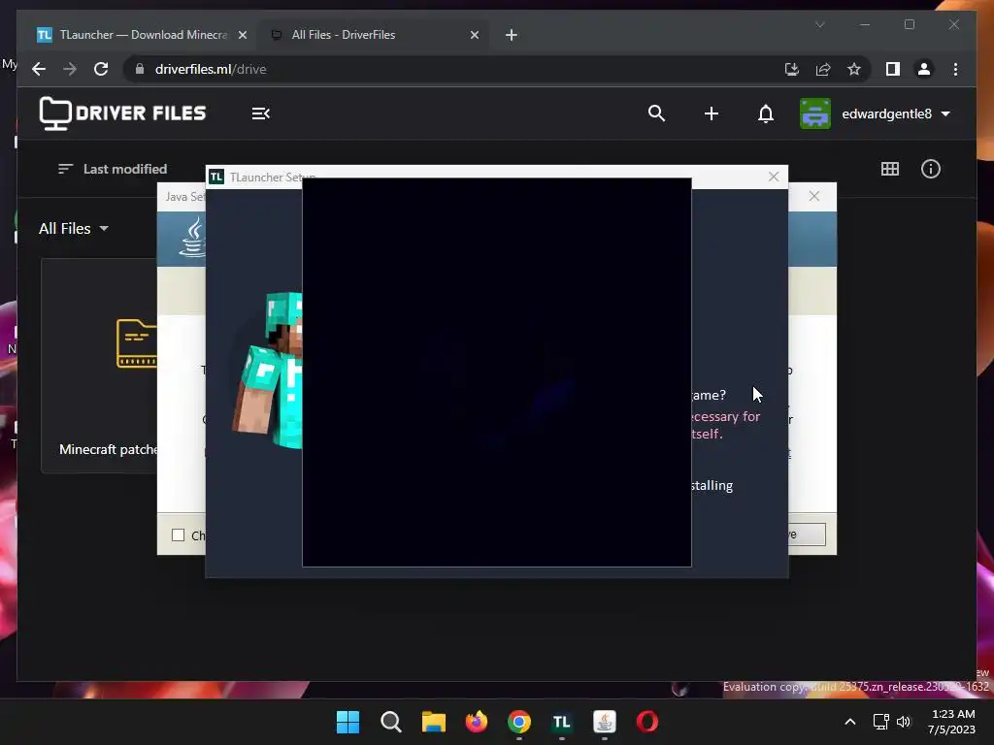
Task: Go forward in Chrome
Action: (70, 69)
